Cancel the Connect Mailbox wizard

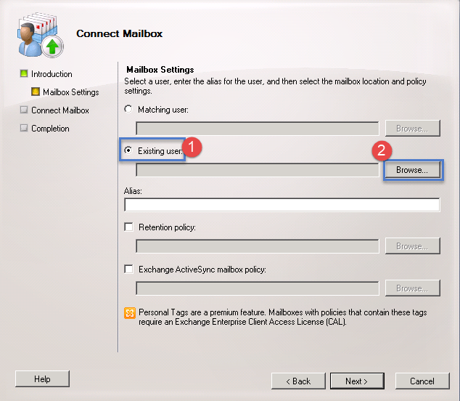[x=422, y=381]
